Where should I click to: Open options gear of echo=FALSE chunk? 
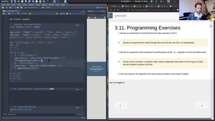pyautogui.click(x=77, y=90)
